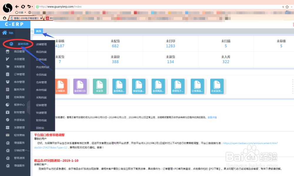The image size is (294, 176).
Task: Click the C-ERP logo
Action: pyautogui.click(x=14, y=24)
